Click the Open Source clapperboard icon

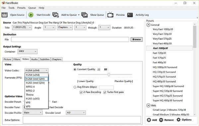click(4, 15)
